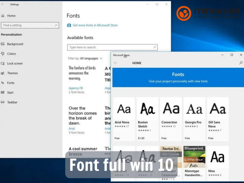Click 2 font faces under Agency FB
Screen dimensions: 244x183
[x=77, y=92]
